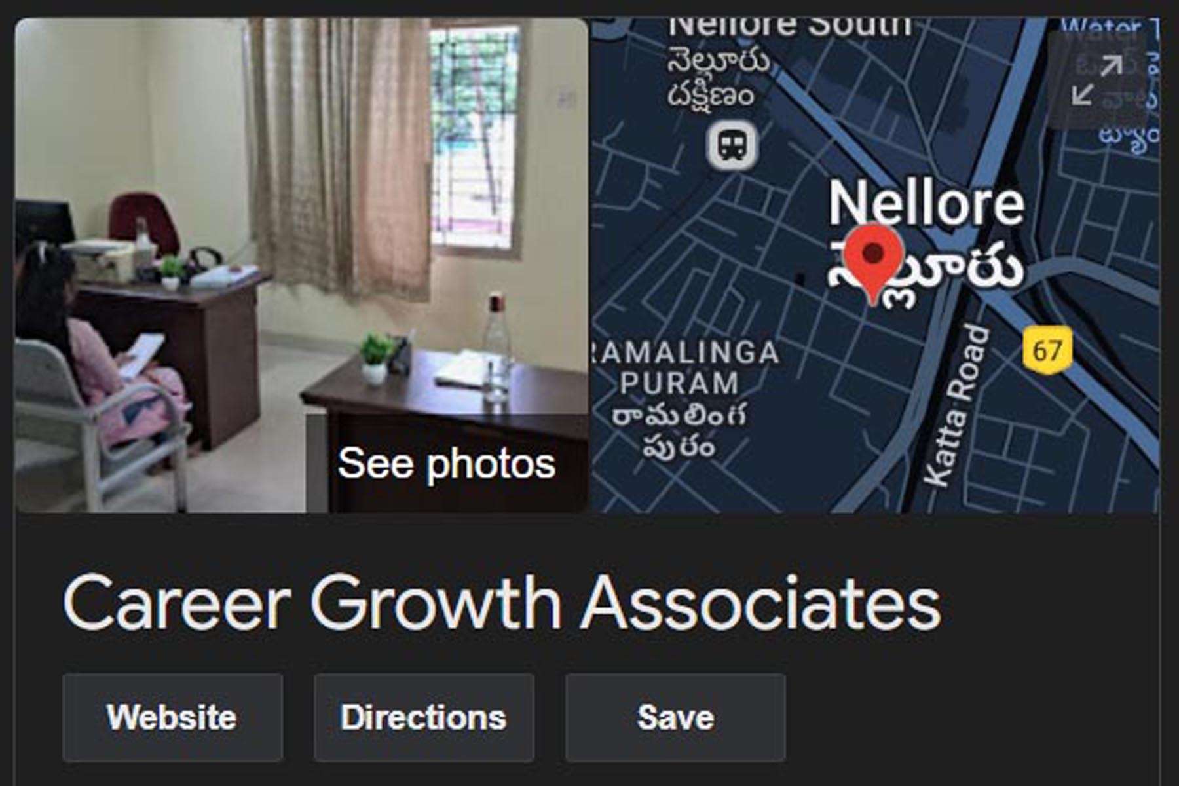Screen dimensions: 1179x786
Task: Click the highway 67 shield marker
Action: pyautogui.click(x=1047, y=350)
